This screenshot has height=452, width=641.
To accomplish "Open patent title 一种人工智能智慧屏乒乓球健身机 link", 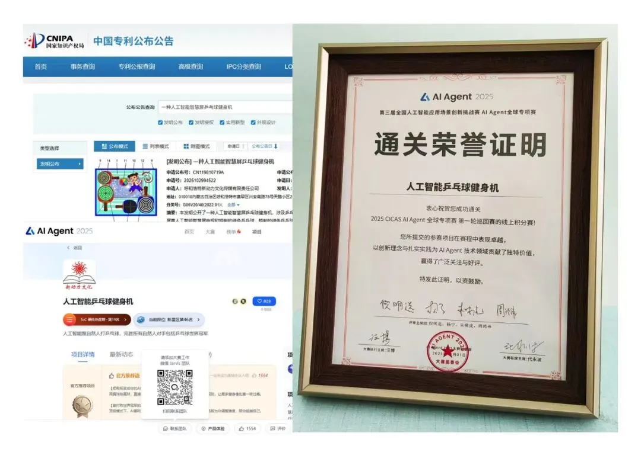I will (x=233, y=162).
